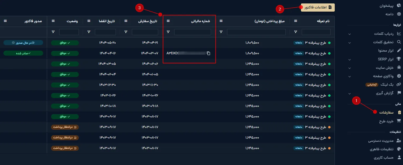The image size is (403, 165).
Task: Focus the شماره مالیاتی filter field
Action: point(193,32)
